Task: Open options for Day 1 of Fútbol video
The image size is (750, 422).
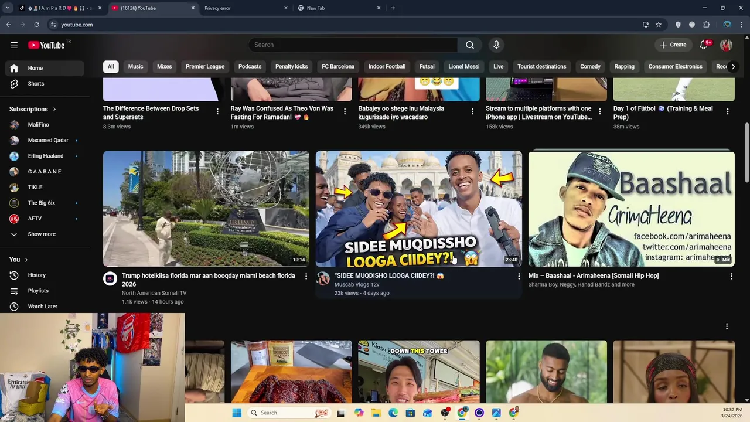Action: [727, 111]
